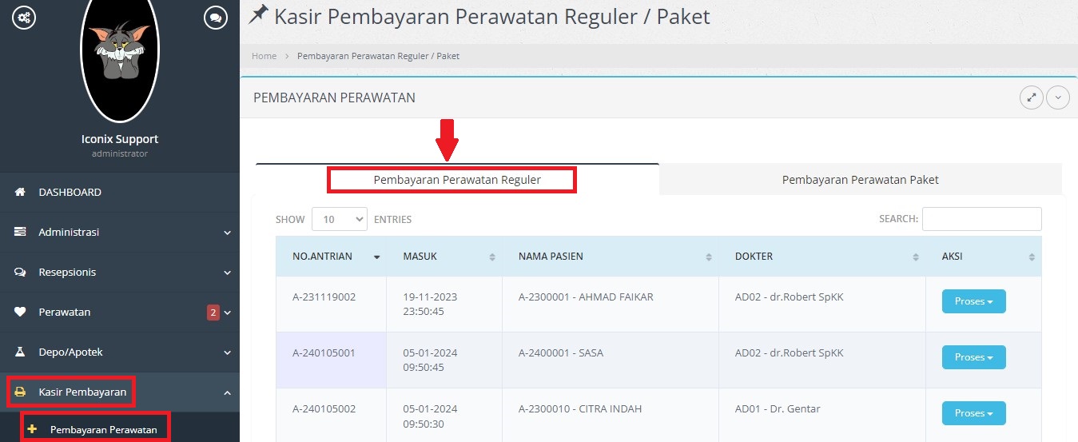Open Proses dropdown for Citra Indah

pos(973,413)
